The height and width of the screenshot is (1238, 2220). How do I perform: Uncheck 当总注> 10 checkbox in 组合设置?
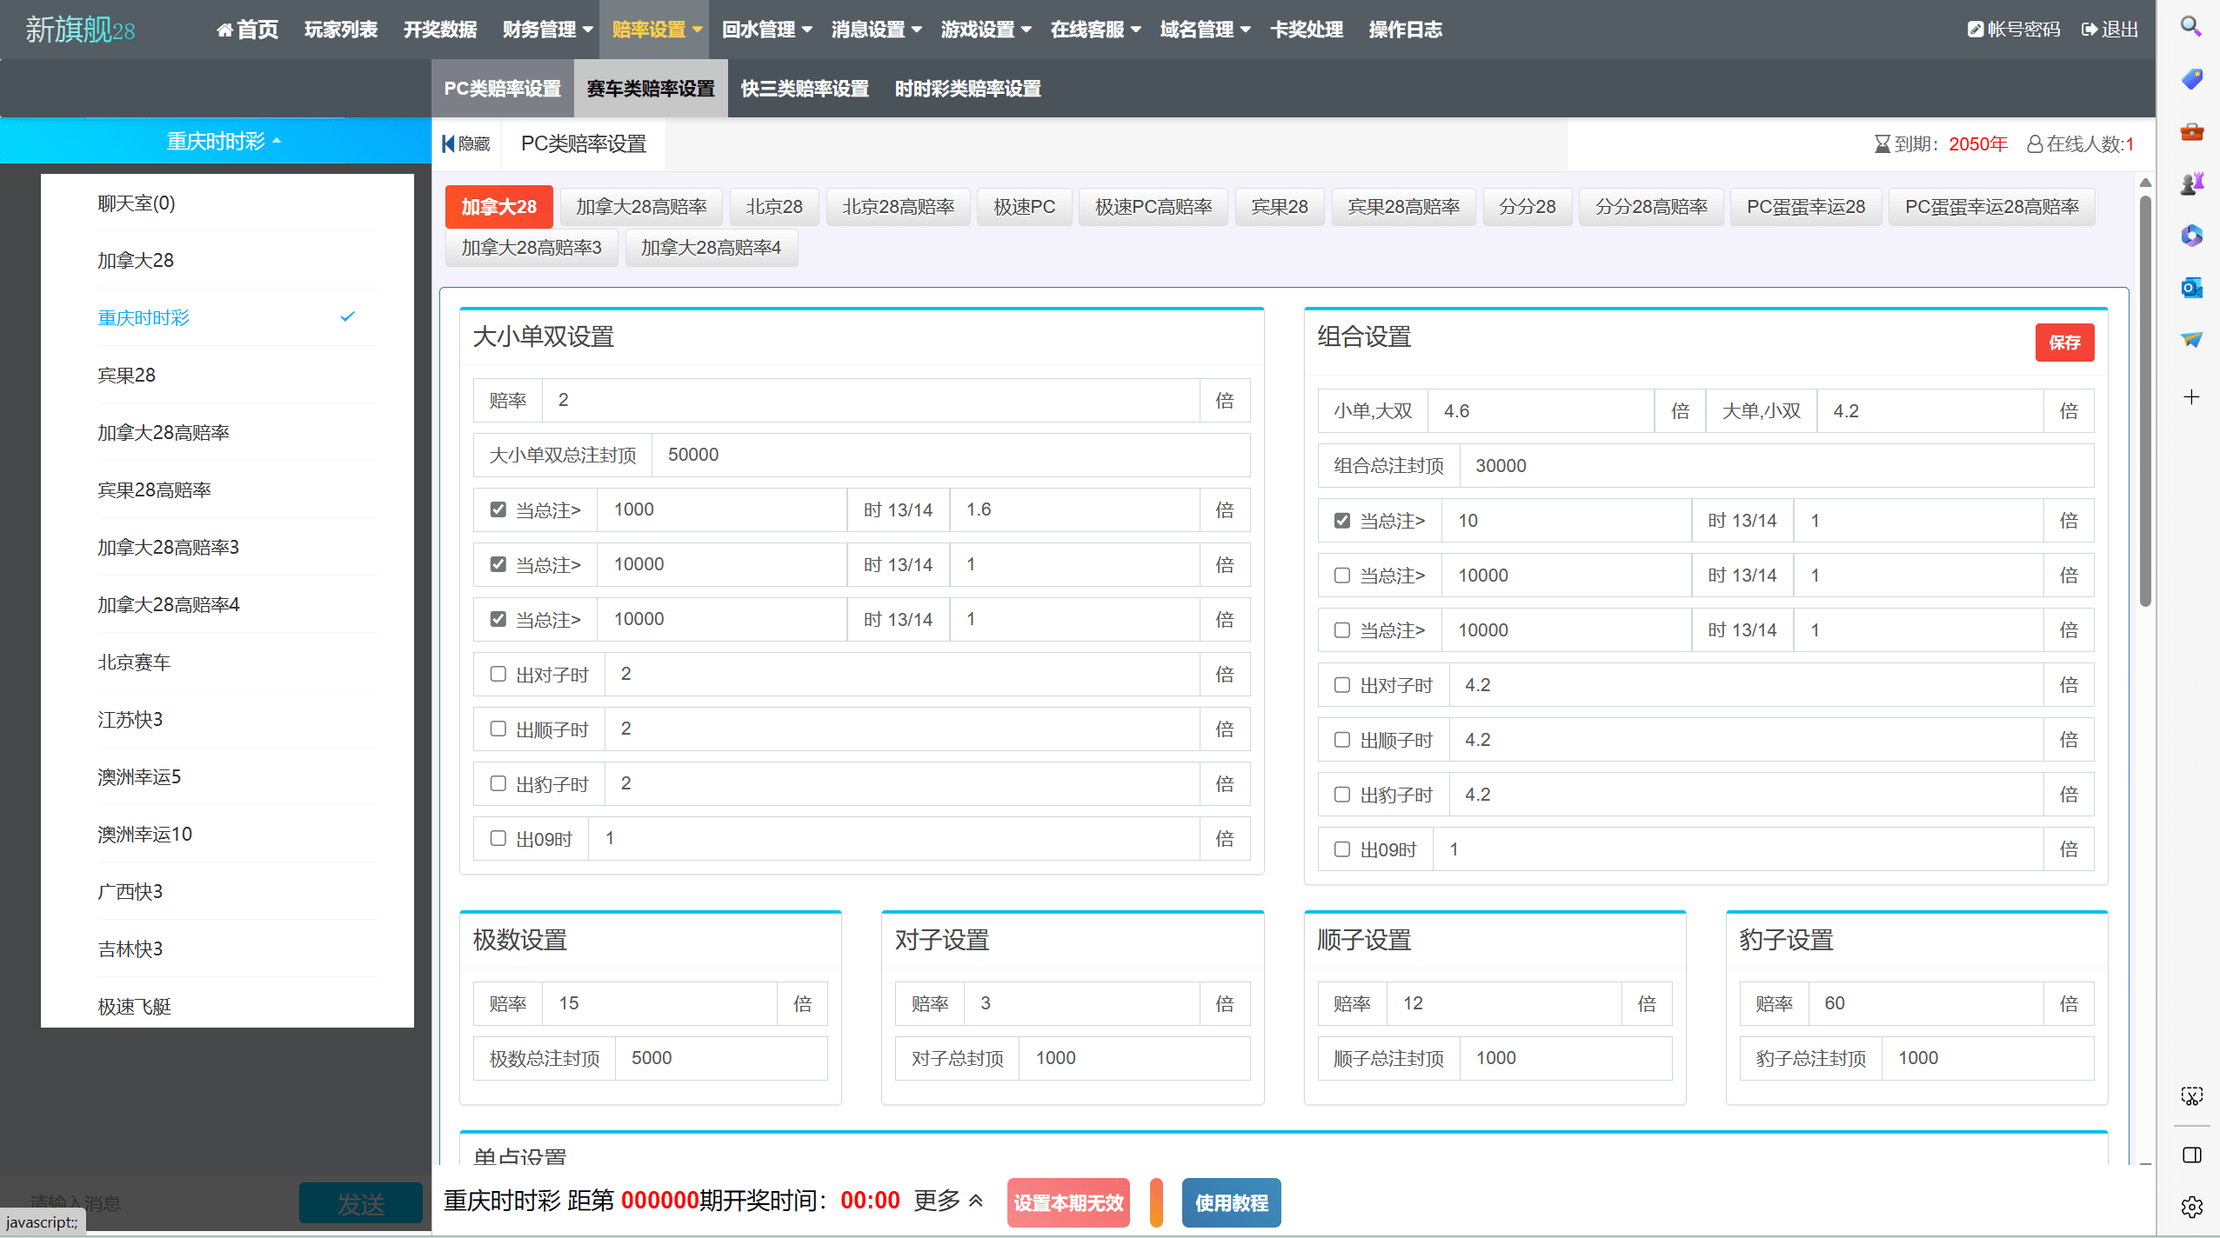[1342, 521]
